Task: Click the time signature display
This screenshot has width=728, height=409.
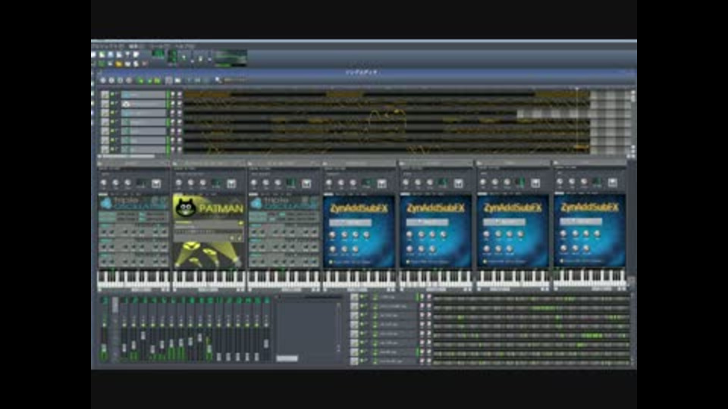Action: [173, 56]
